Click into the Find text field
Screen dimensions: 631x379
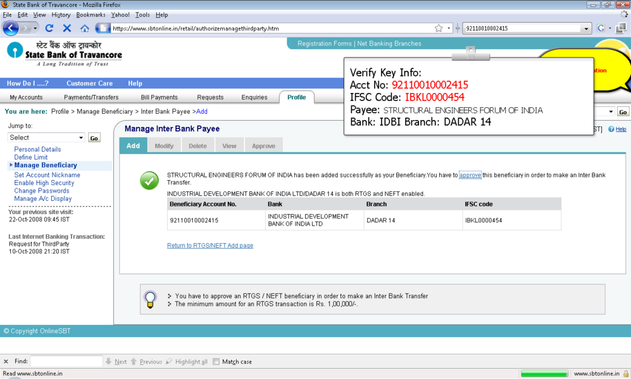(66, 362)
